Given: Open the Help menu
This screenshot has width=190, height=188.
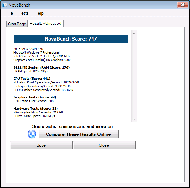Looking at the screenshot, I should coord(39,13).
